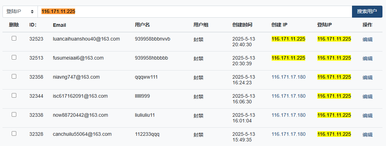Screen dimensions: 386x146
Task: Check the box for user 112233qqq
Action: pos(14,134)
